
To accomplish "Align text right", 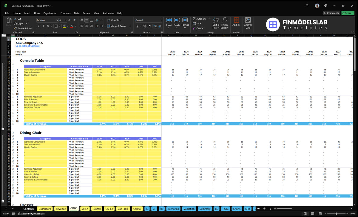I will pyautogui.click(x=91, y=26).
